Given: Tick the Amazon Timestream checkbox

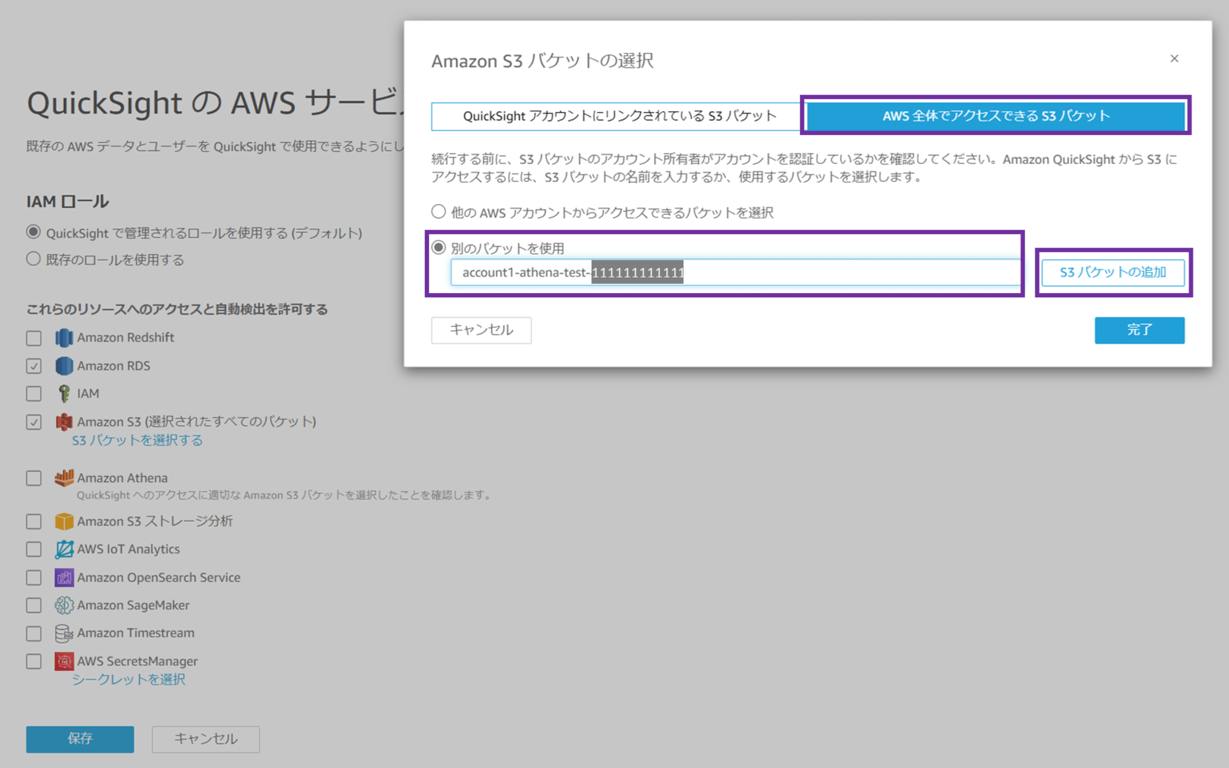Looking at the screenshot, I should point(34,633).
